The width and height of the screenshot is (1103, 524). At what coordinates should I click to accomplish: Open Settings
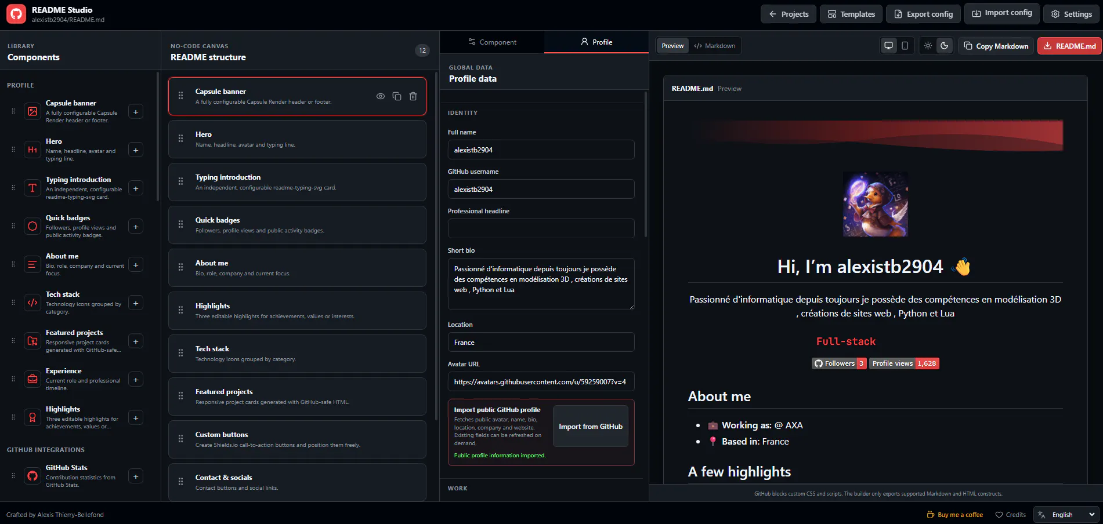(x=1072, y=14)
